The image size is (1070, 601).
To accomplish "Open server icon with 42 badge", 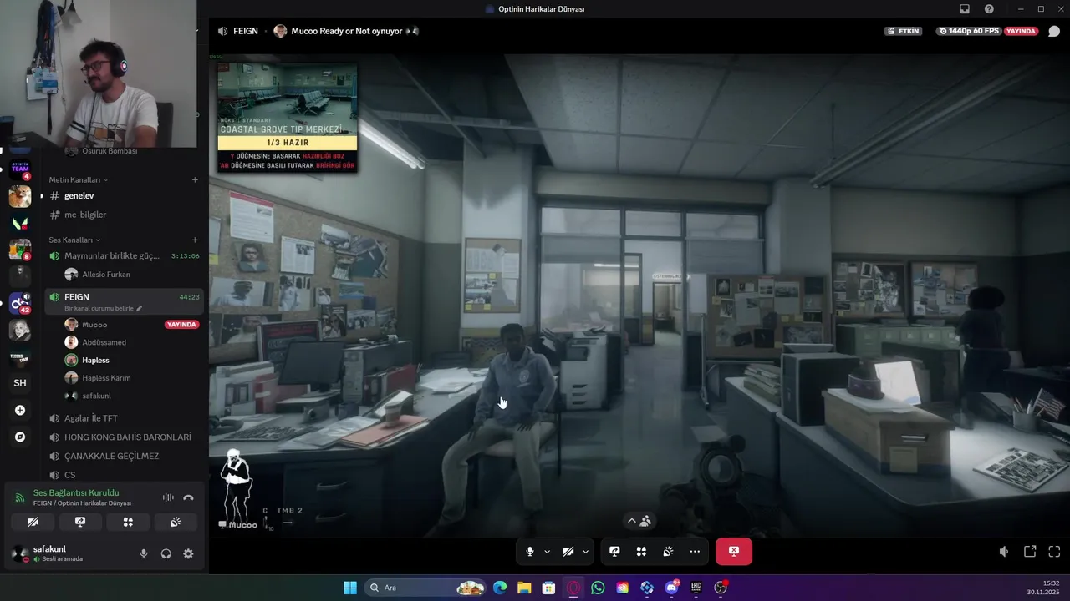I will point(20,303).
